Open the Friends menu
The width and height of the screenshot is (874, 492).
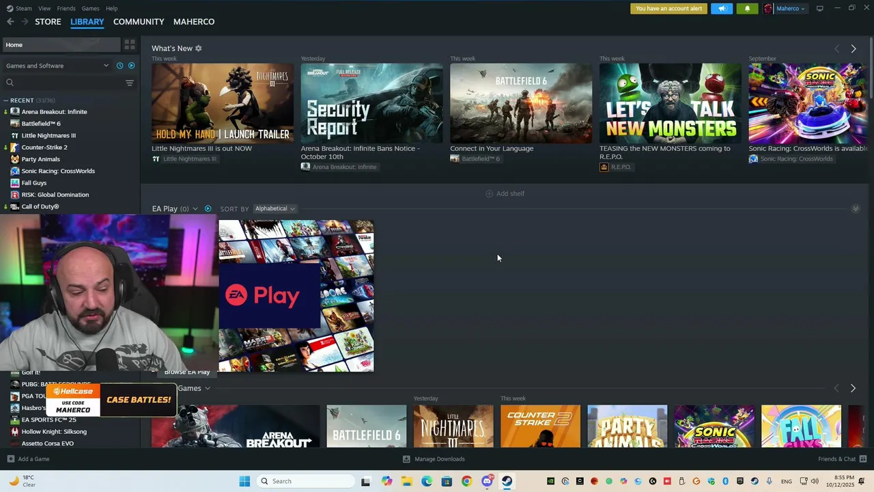click(66, 8)
